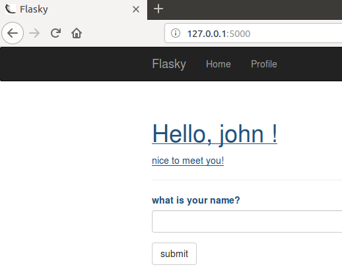Click the "what is your name?" label
This screenshot has height=267, width=342.
click(x=196, y=200)
